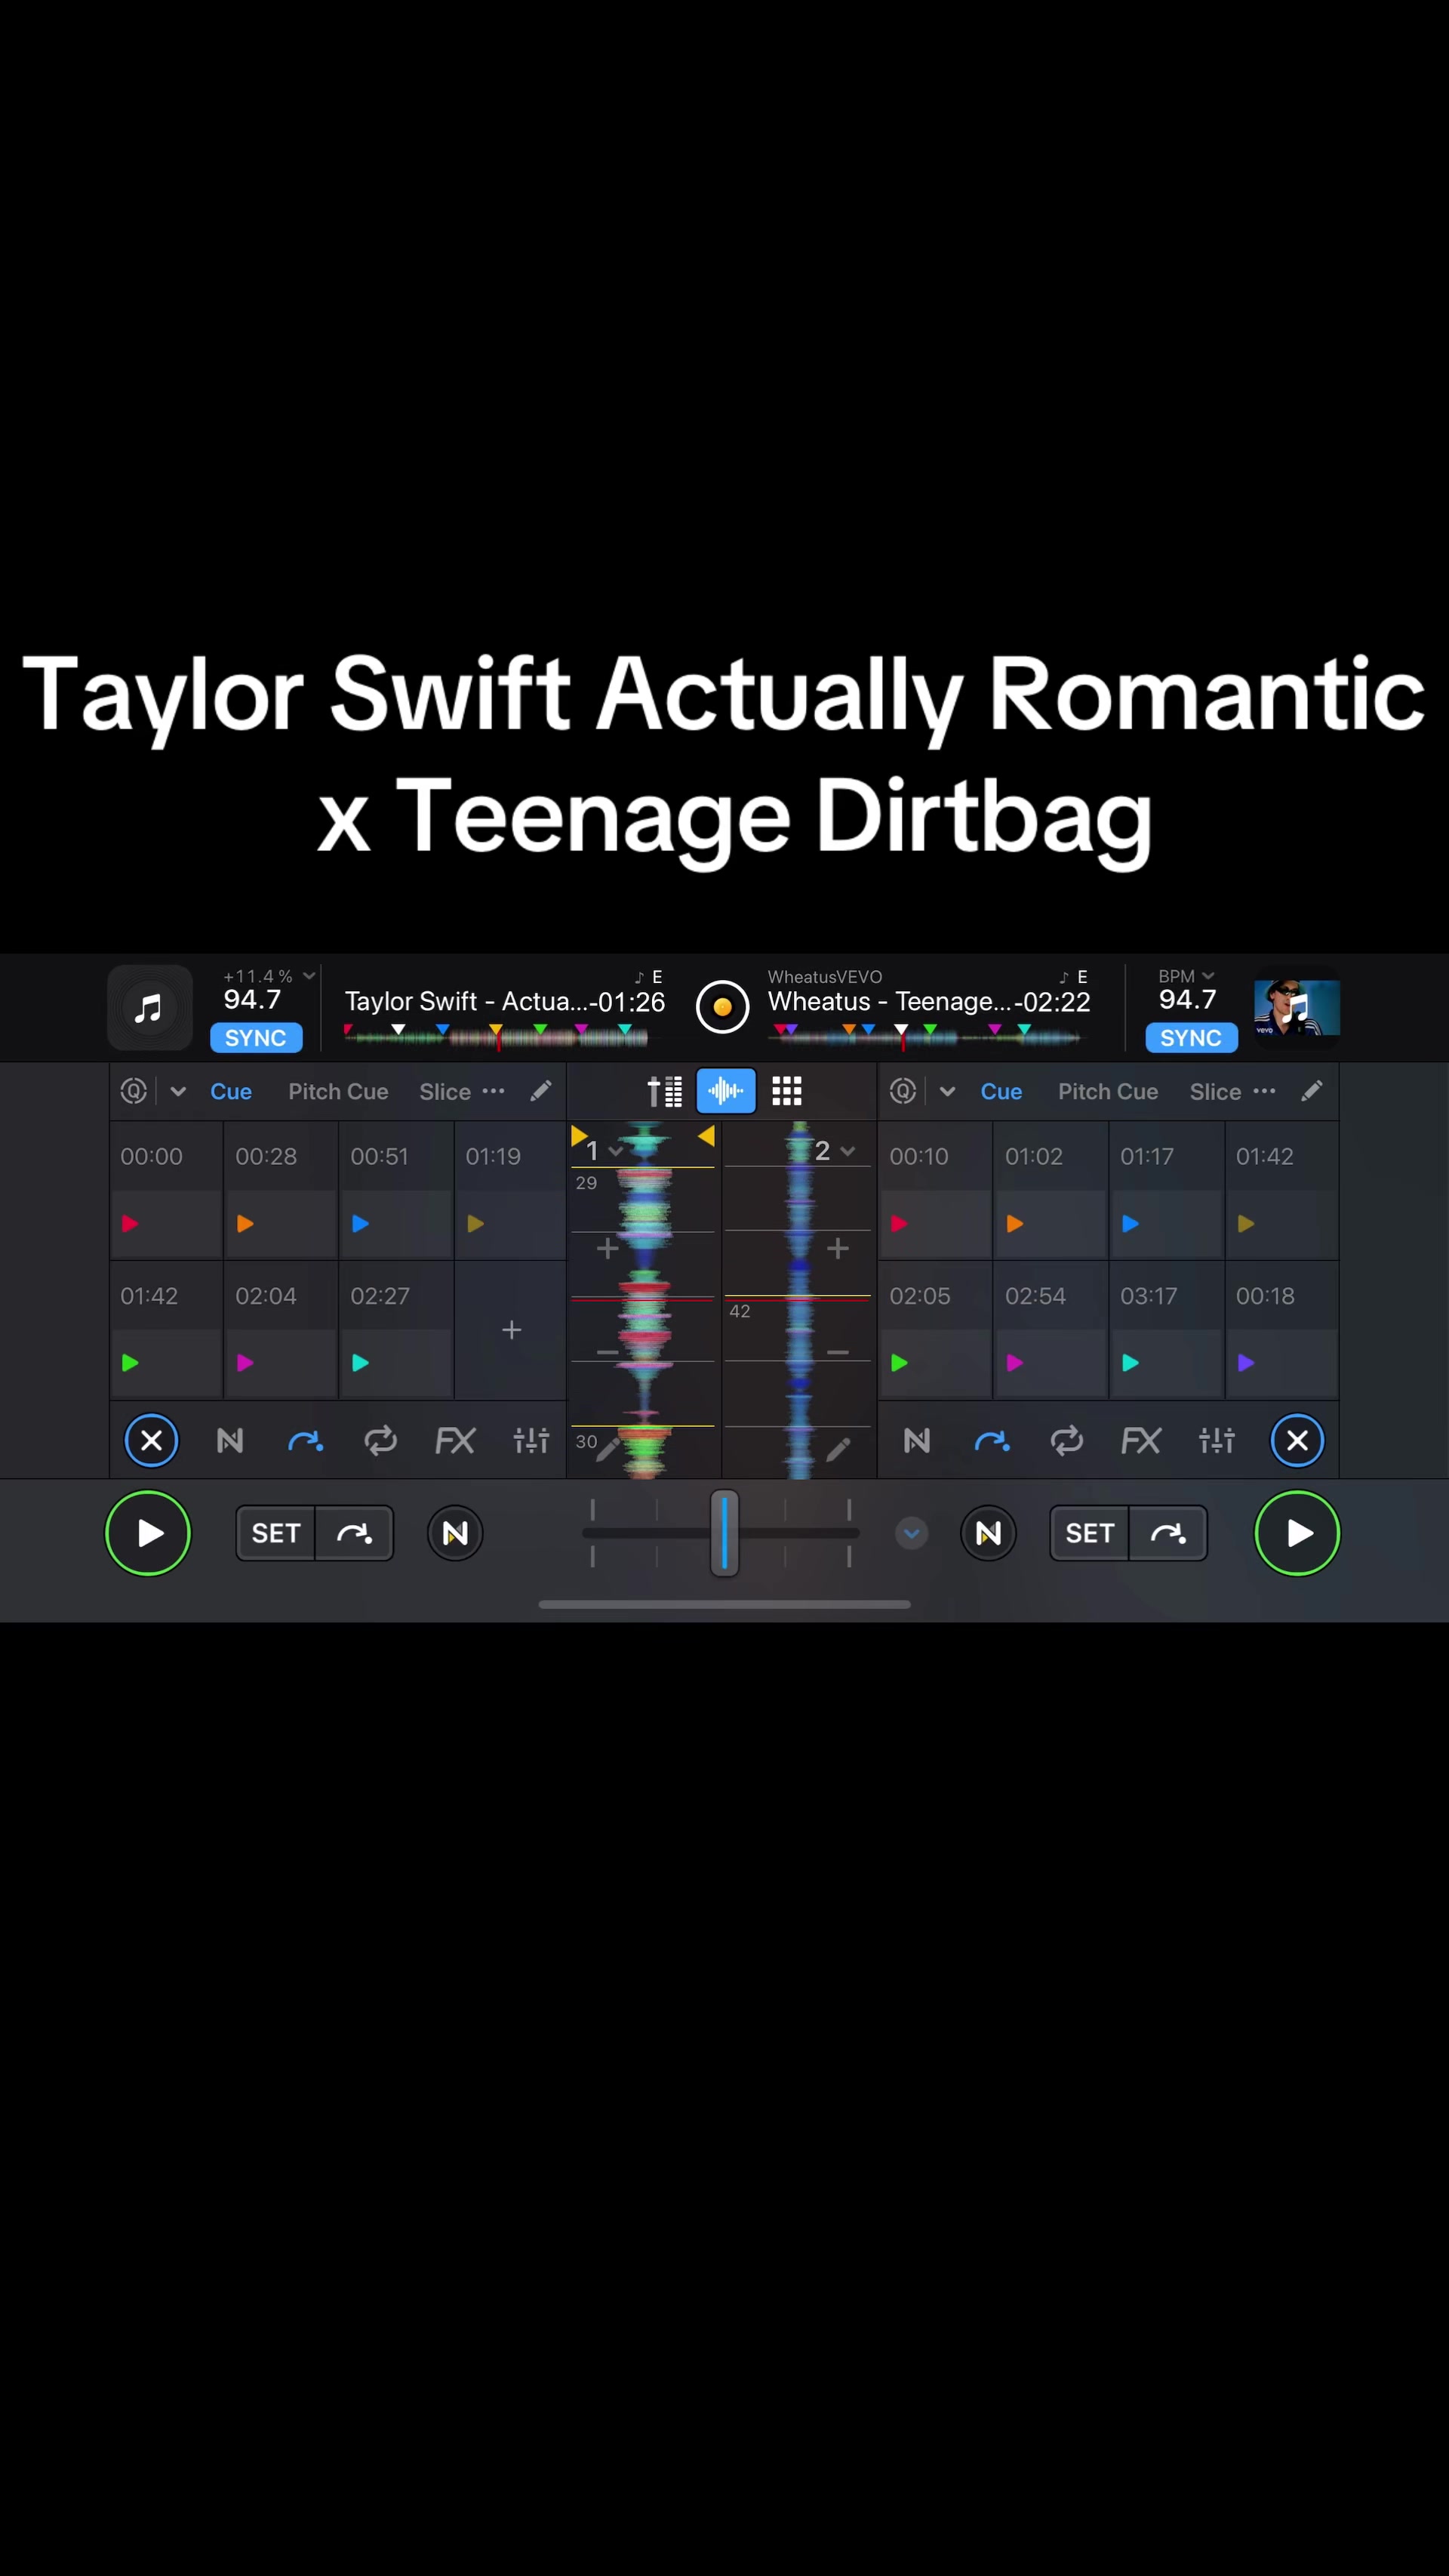Open the cue jump panel on deck 2
The image size is (1449, 2576).
(x=992, y=1440)
